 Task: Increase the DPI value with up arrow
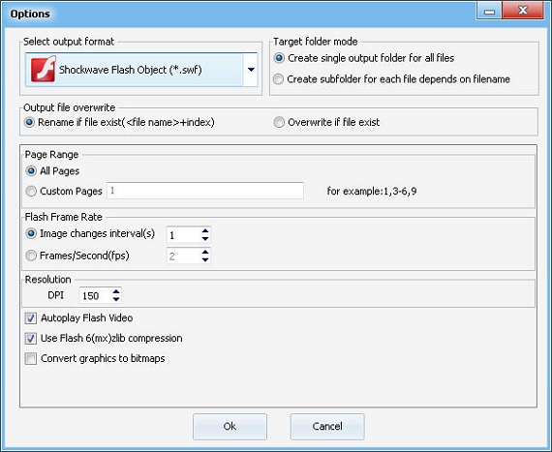(116, 291)
